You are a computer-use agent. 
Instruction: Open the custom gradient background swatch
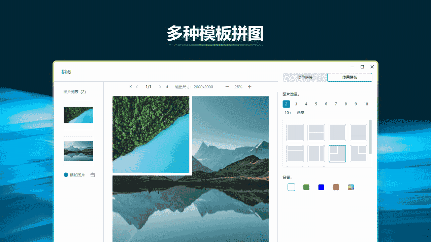pyautogui.click(x=351, y=187)
